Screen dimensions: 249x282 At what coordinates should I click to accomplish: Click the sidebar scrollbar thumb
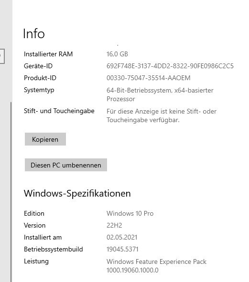click(x=11, y=192)
